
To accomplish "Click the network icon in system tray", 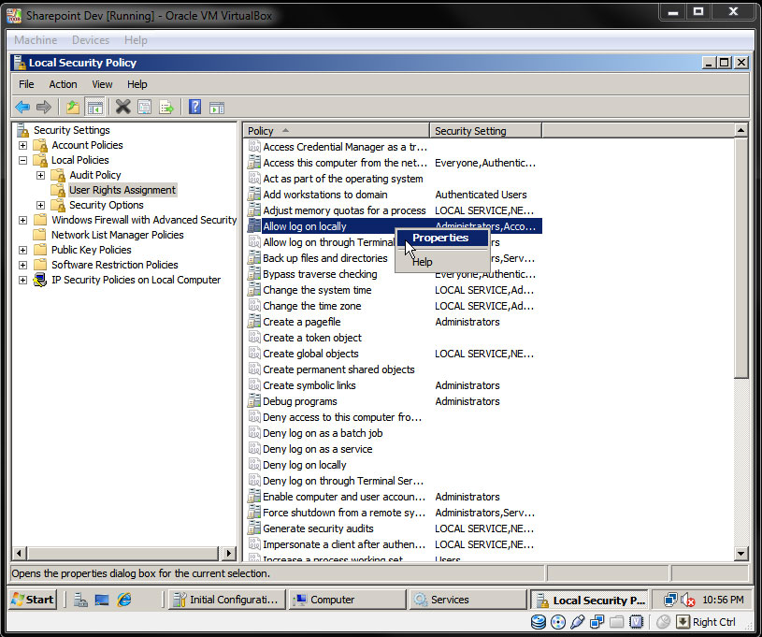I will tap(670, 600).
